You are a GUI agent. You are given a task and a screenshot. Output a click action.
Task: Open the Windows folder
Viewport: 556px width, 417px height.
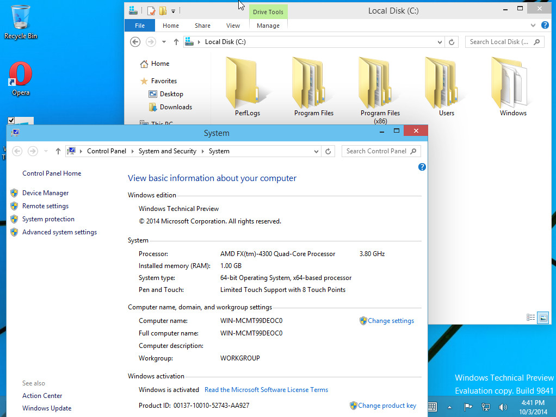(x=512, y=87)
